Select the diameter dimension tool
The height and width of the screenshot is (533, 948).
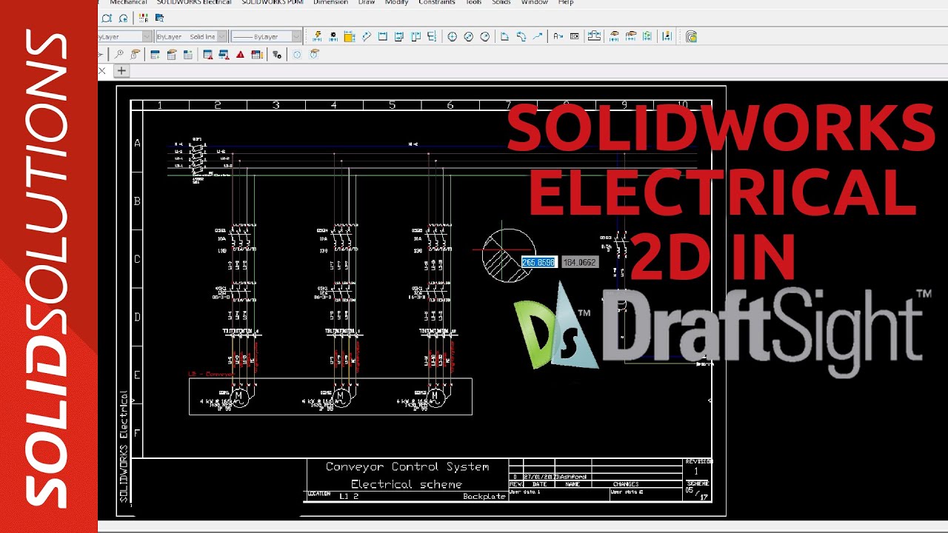coord(469,36)
